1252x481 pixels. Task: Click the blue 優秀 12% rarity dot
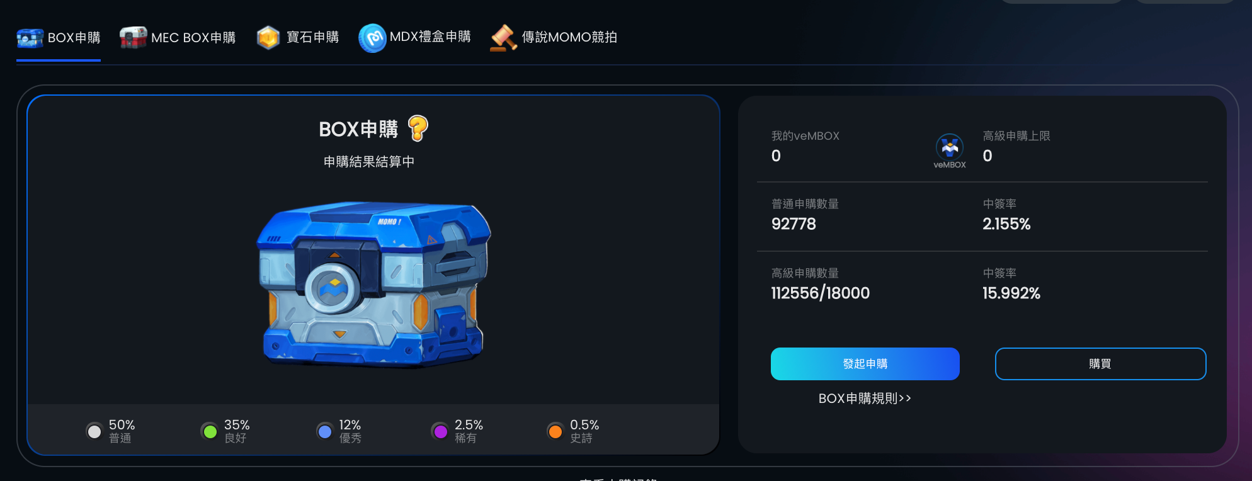pyautogui.click(x=325, y=431)
